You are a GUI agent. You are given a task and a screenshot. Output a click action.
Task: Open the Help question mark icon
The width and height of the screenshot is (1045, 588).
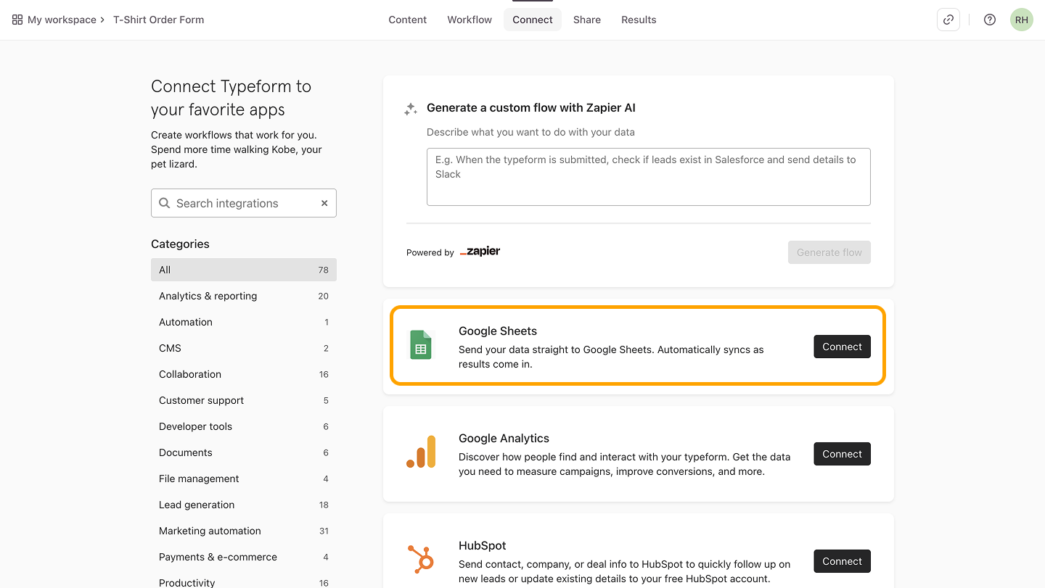(990, 20)
